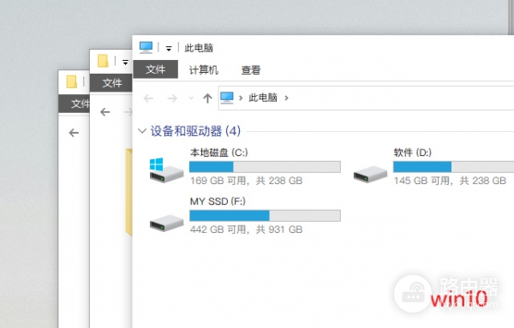
Task: Click the text 442 GB 可用, 共 931 GB
Action: click(246, 230)
